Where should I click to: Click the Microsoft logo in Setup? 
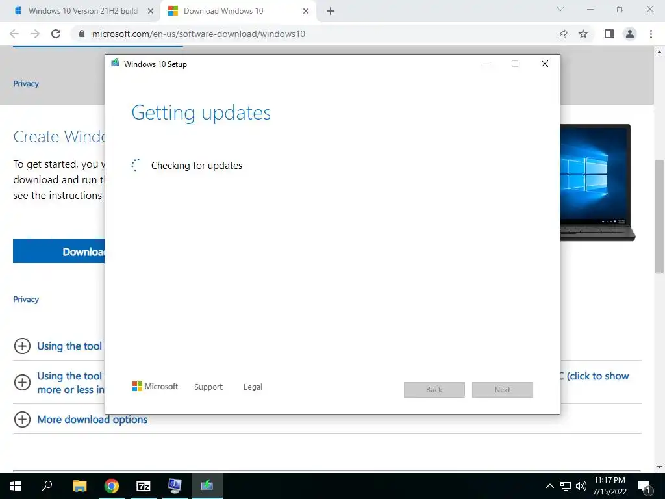pyautogui.click(x=155, y=387)
